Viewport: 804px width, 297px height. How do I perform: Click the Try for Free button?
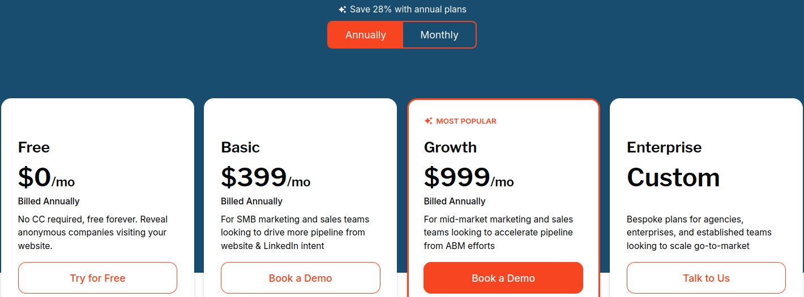pos(97,278)
